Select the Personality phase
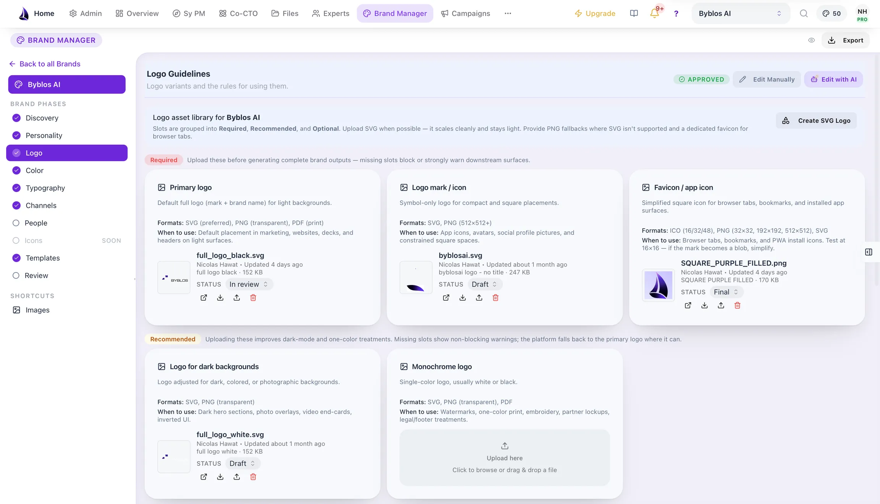The height and width of the screenshot is (504, 880). pos(67,136)
